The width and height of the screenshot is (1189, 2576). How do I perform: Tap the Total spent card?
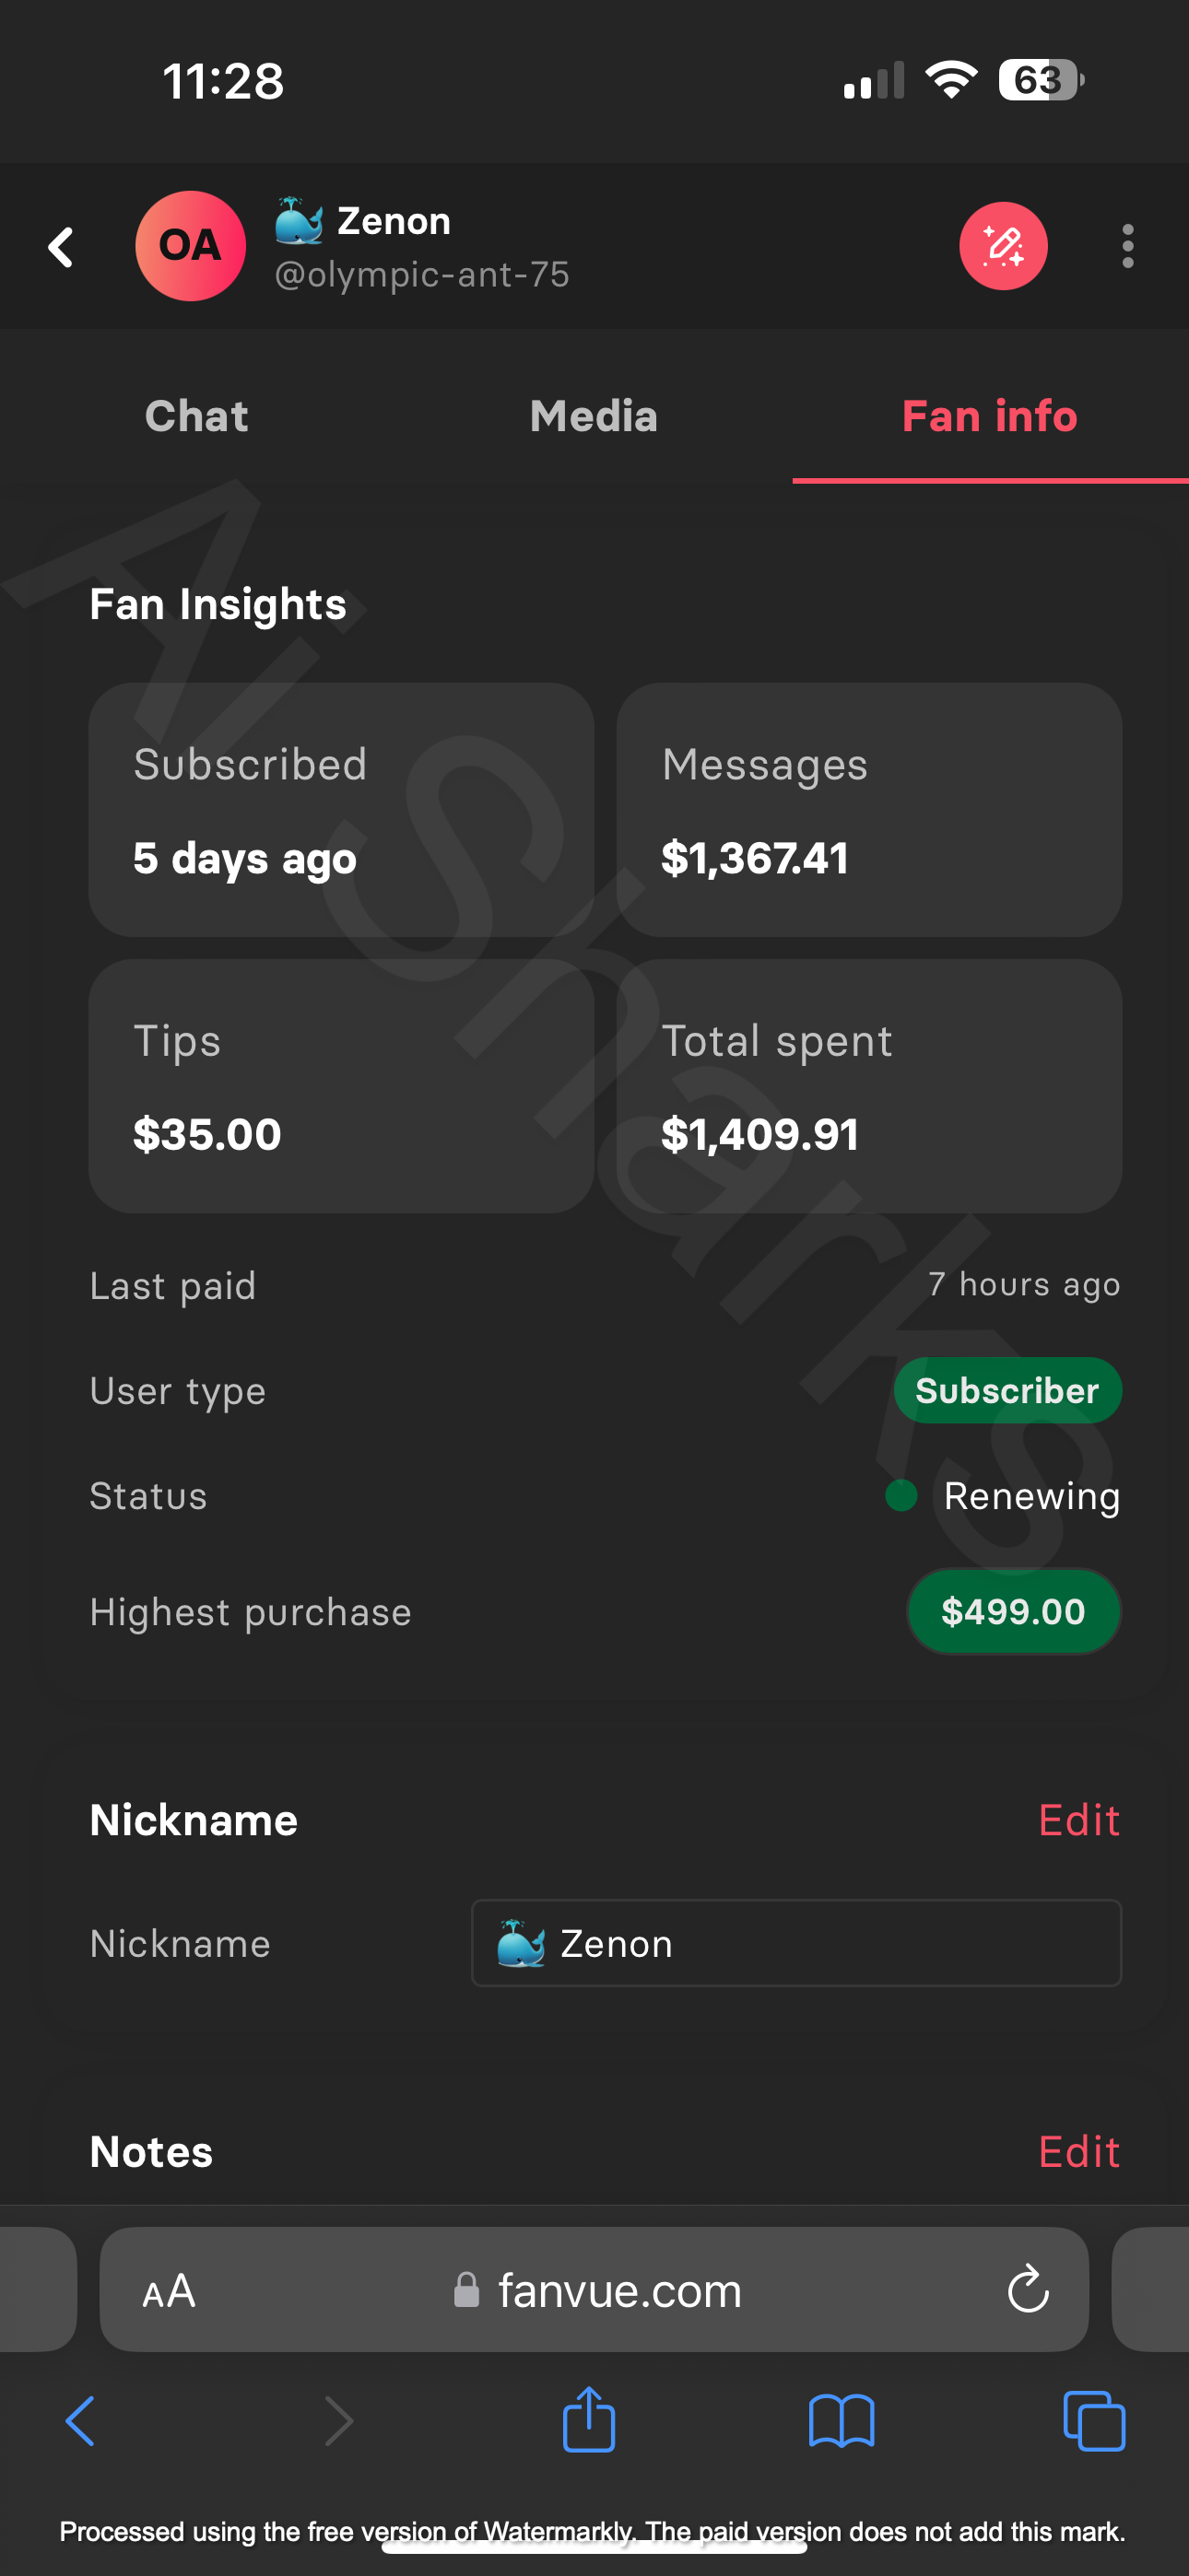pyautogui.click(x=869, y=1086)
